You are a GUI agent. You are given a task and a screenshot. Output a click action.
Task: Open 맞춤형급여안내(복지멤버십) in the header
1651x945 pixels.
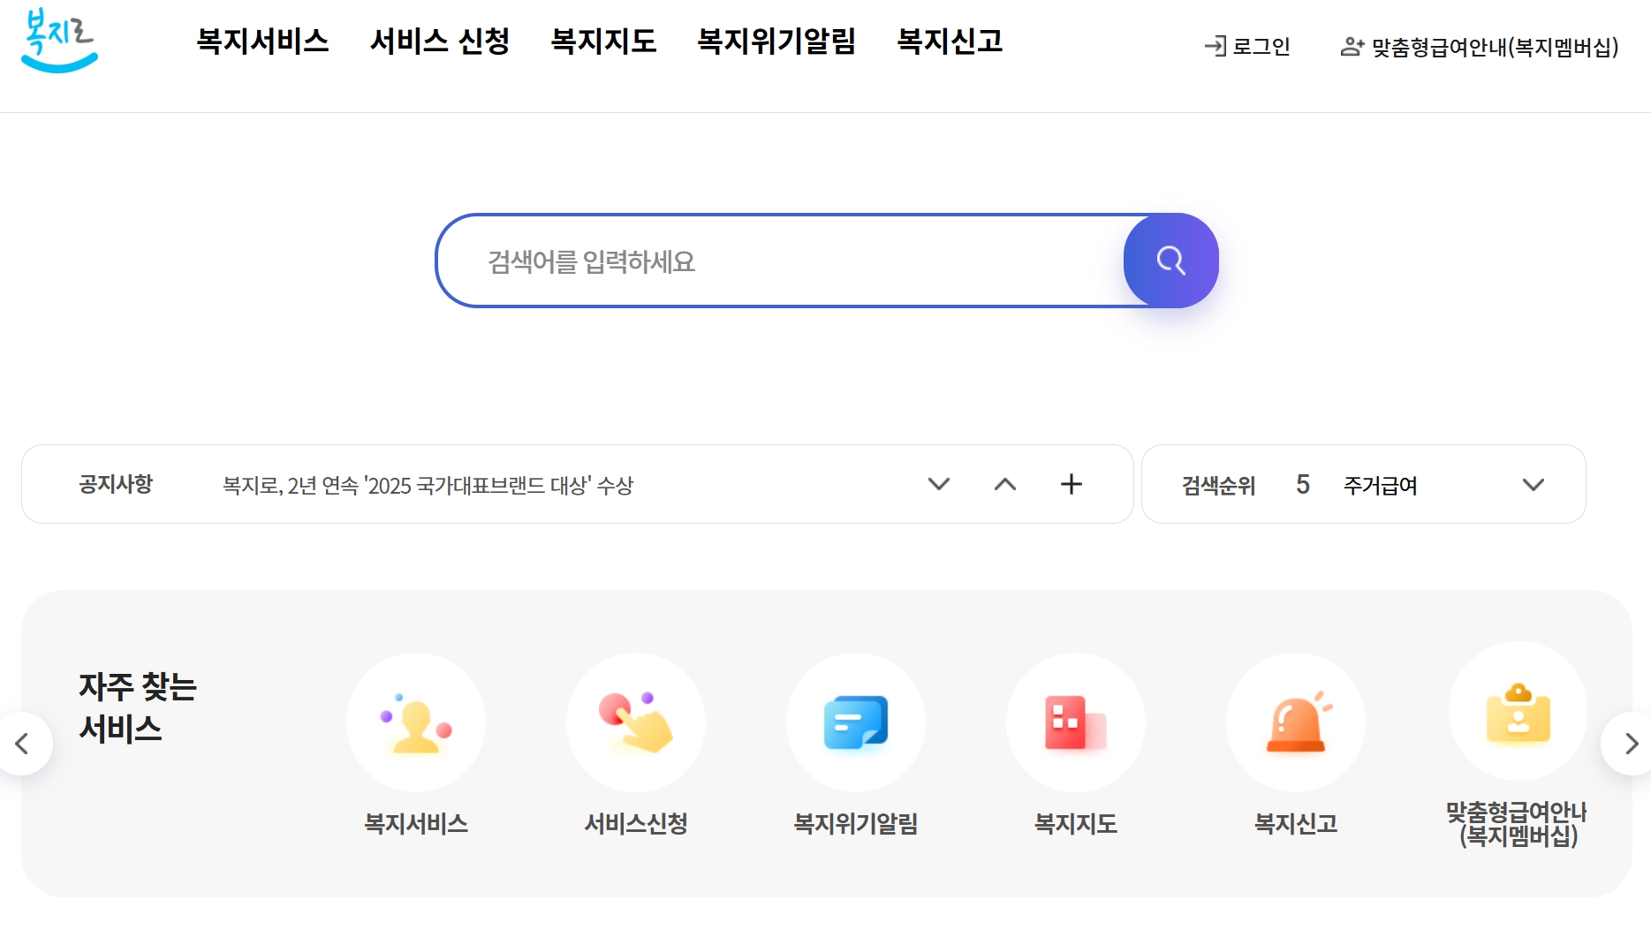click(1491, 47)
